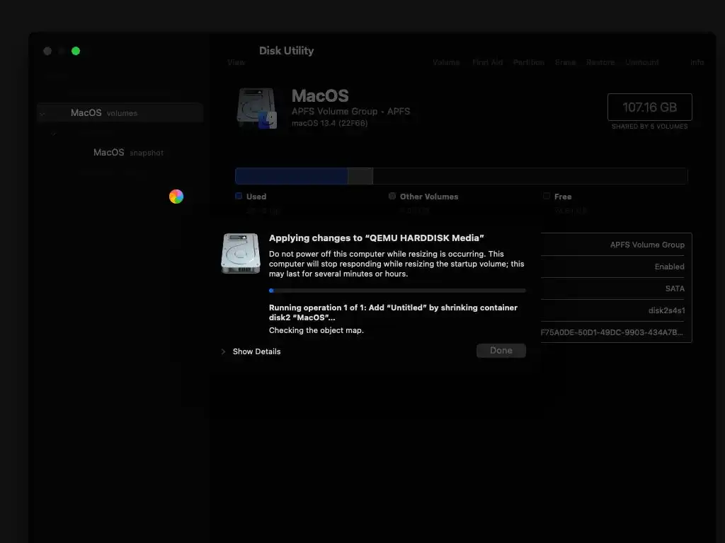Click the blue Used legend swatch
Viewport: 725px width, 543px height.
pyautogui.click(x=239, y=197)
